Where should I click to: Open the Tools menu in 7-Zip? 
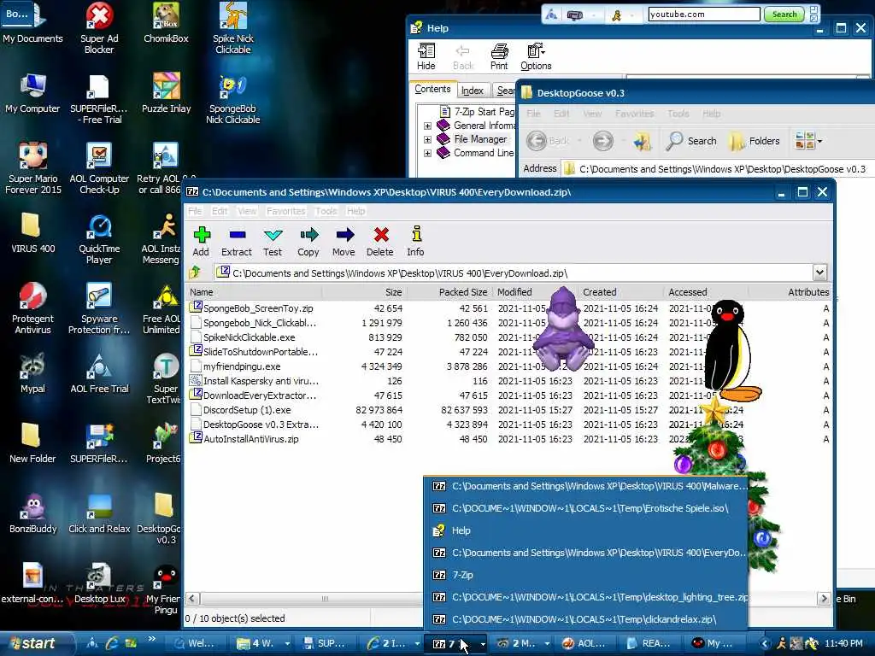[326, 211]
